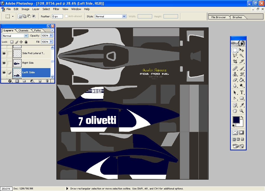Open the tool preset picker arrow
The width and height of the screenshot is (265, 191).
tap(13, 16)
